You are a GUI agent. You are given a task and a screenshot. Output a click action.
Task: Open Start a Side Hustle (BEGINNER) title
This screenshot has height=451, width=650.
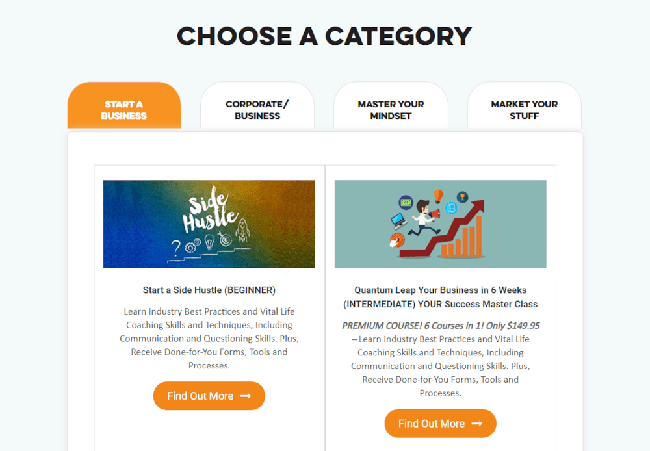[x=209, y=290]
